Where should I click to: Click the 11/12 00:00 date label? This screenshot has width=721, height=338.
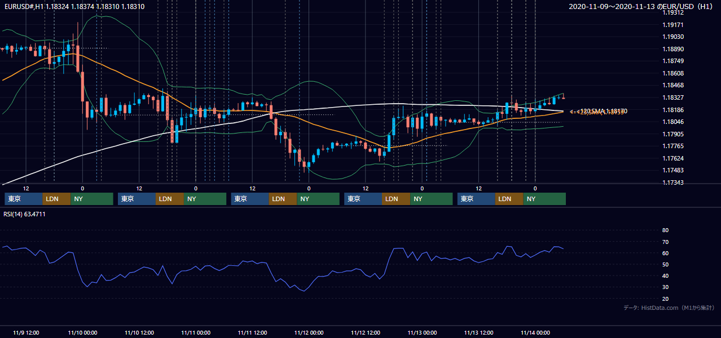coord(309,332)
